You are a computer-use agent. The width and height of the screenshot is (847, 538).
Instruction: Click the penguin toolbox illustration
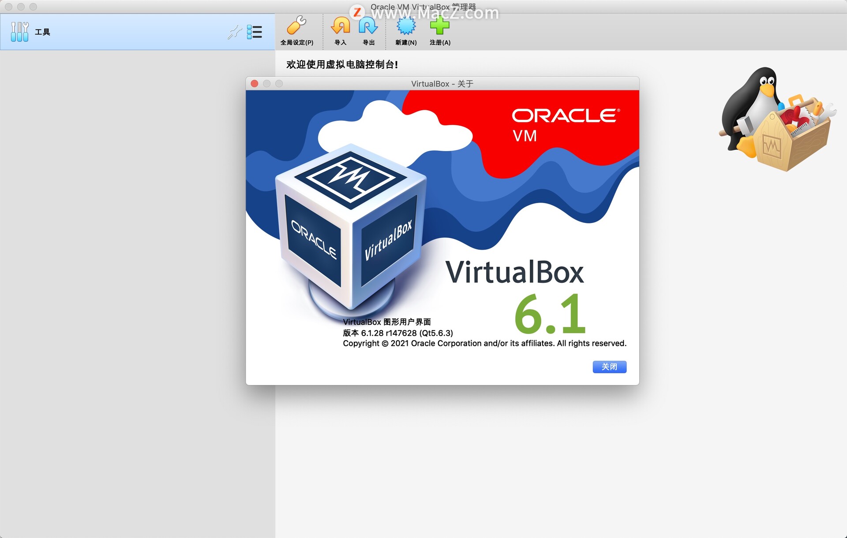coord(778,119)
